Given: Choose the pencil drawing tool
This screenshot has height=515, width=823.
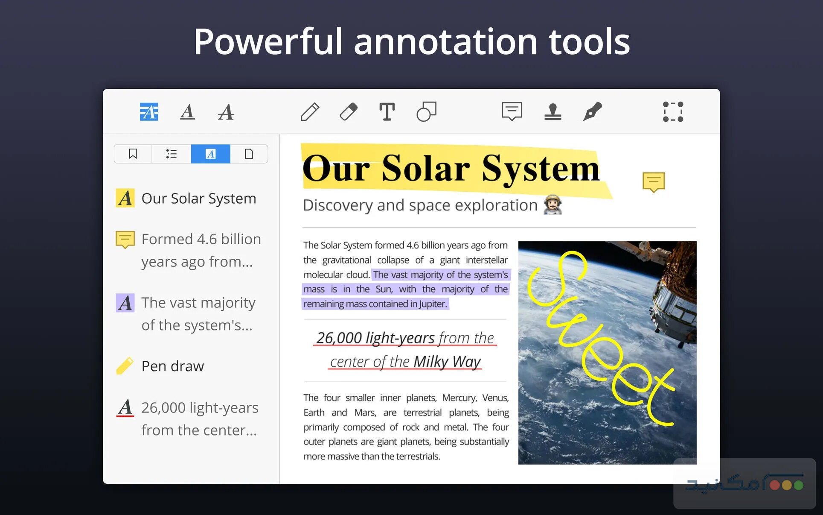Looking at the screenshot, I should (310, 112).
